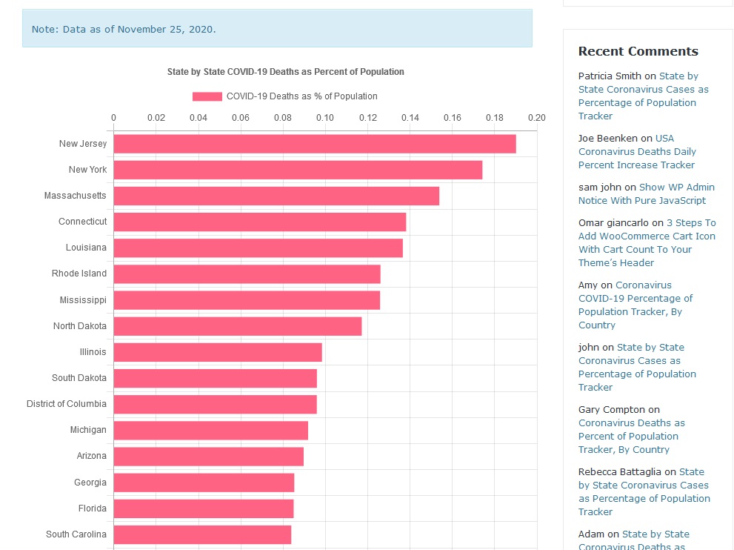This screenshot has height=550, width=734.
Task: Click the Rhode Island bar
Action: pyautogui.click(x=247, y=274)
